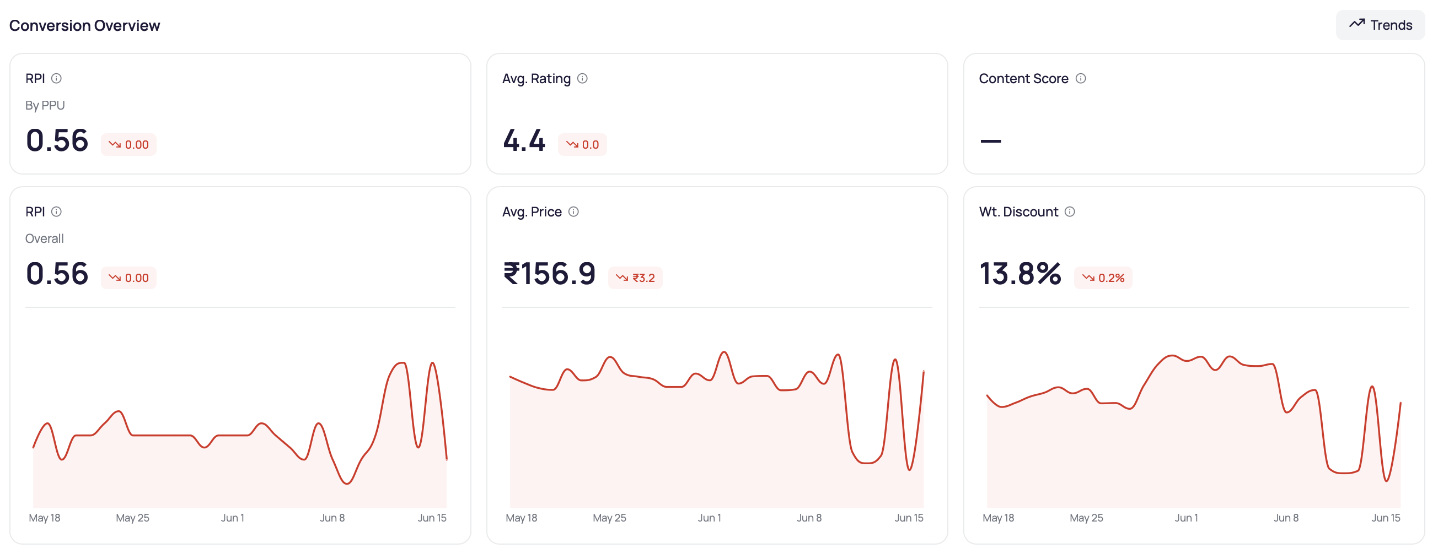Click the Wt. Discount trend chart

(1194, 431)
